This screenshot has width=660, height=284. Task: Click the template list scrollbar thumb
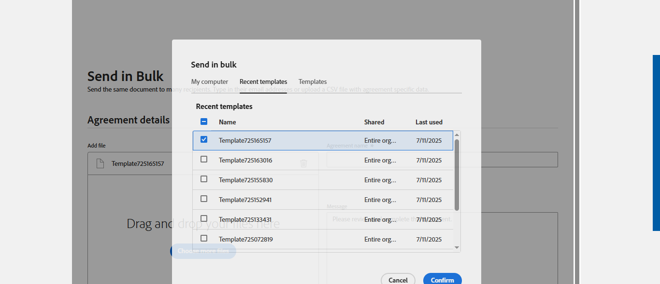pos(457,174)
